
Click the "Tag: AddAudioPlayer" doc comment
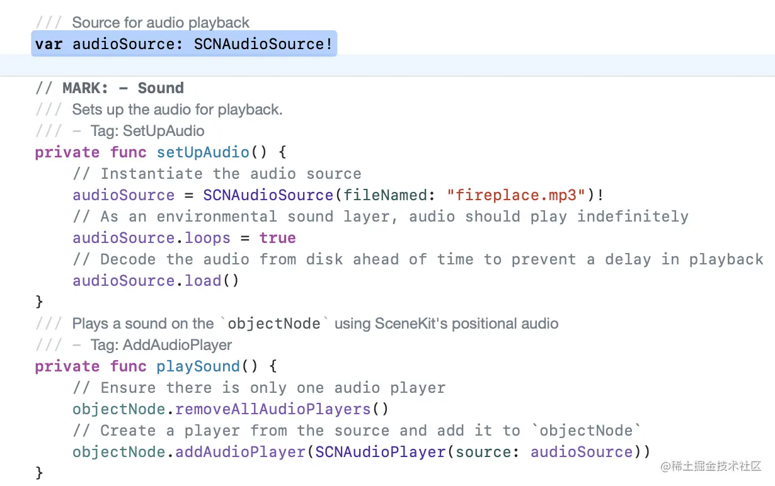(161, 345)
